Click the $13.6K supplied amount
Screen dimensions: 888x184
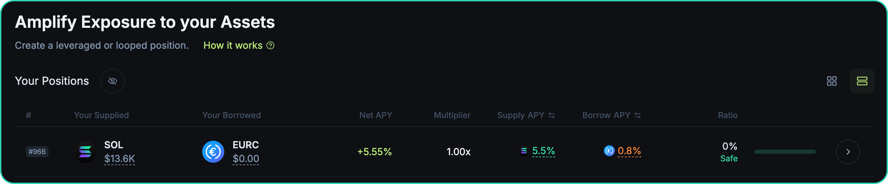119,159
